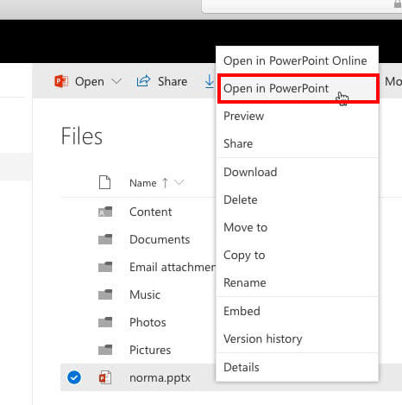Click the Name column header

pos(143,183)
